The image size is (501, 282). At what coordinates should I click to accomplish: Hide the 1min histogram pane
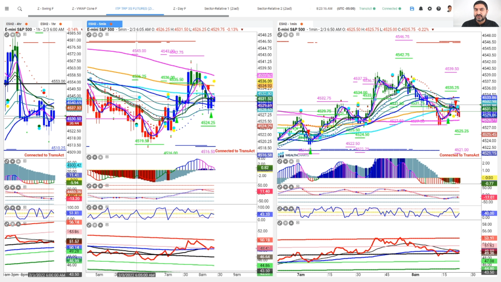coord(280,162)
